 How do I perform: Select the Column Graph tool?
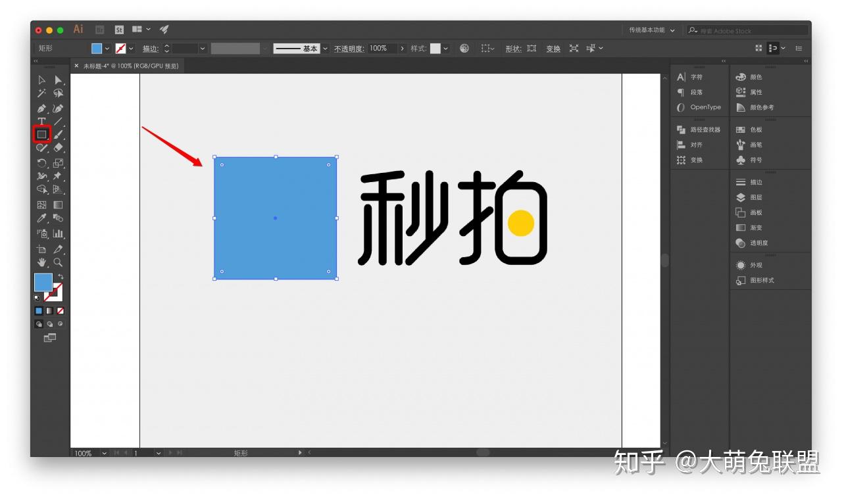coord(59,233)
